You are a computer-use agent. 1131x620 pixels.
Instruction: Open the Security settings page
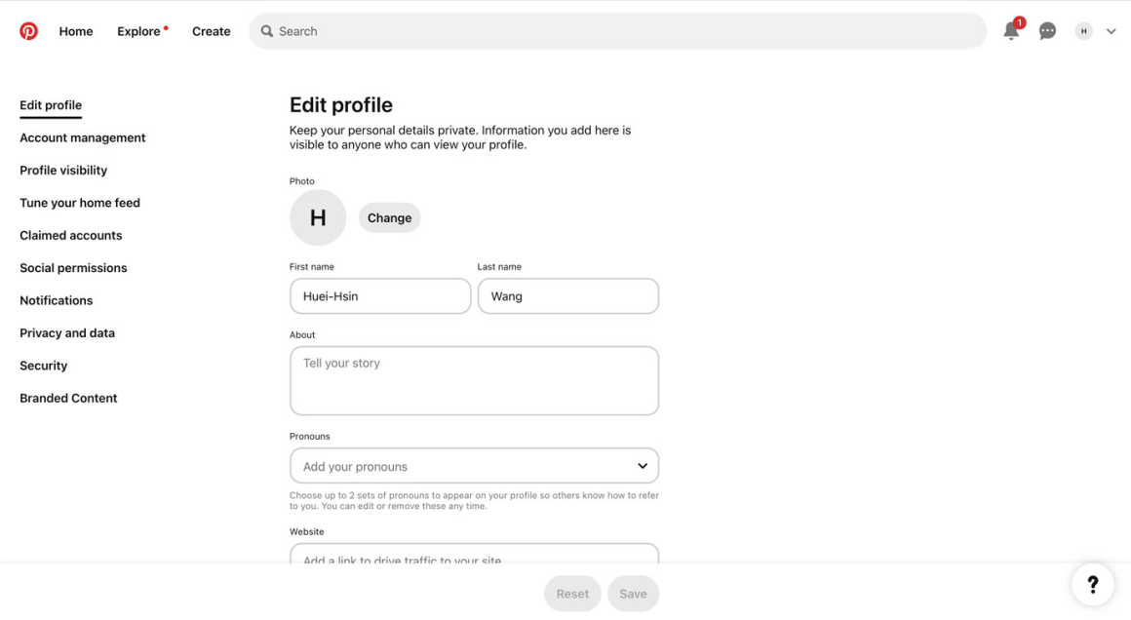44,366
